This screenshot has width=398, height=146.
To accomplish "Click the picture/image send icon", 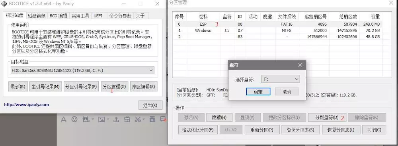I will tap(101, 119).
